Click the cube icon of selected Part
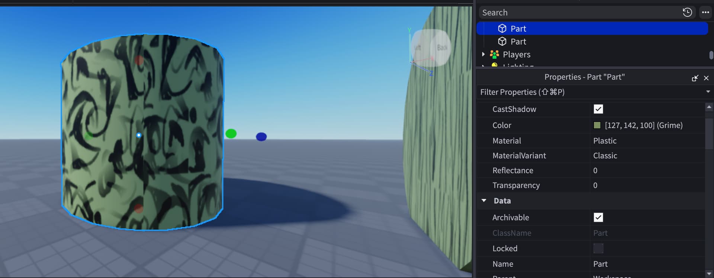 click(x=502, y=29)
